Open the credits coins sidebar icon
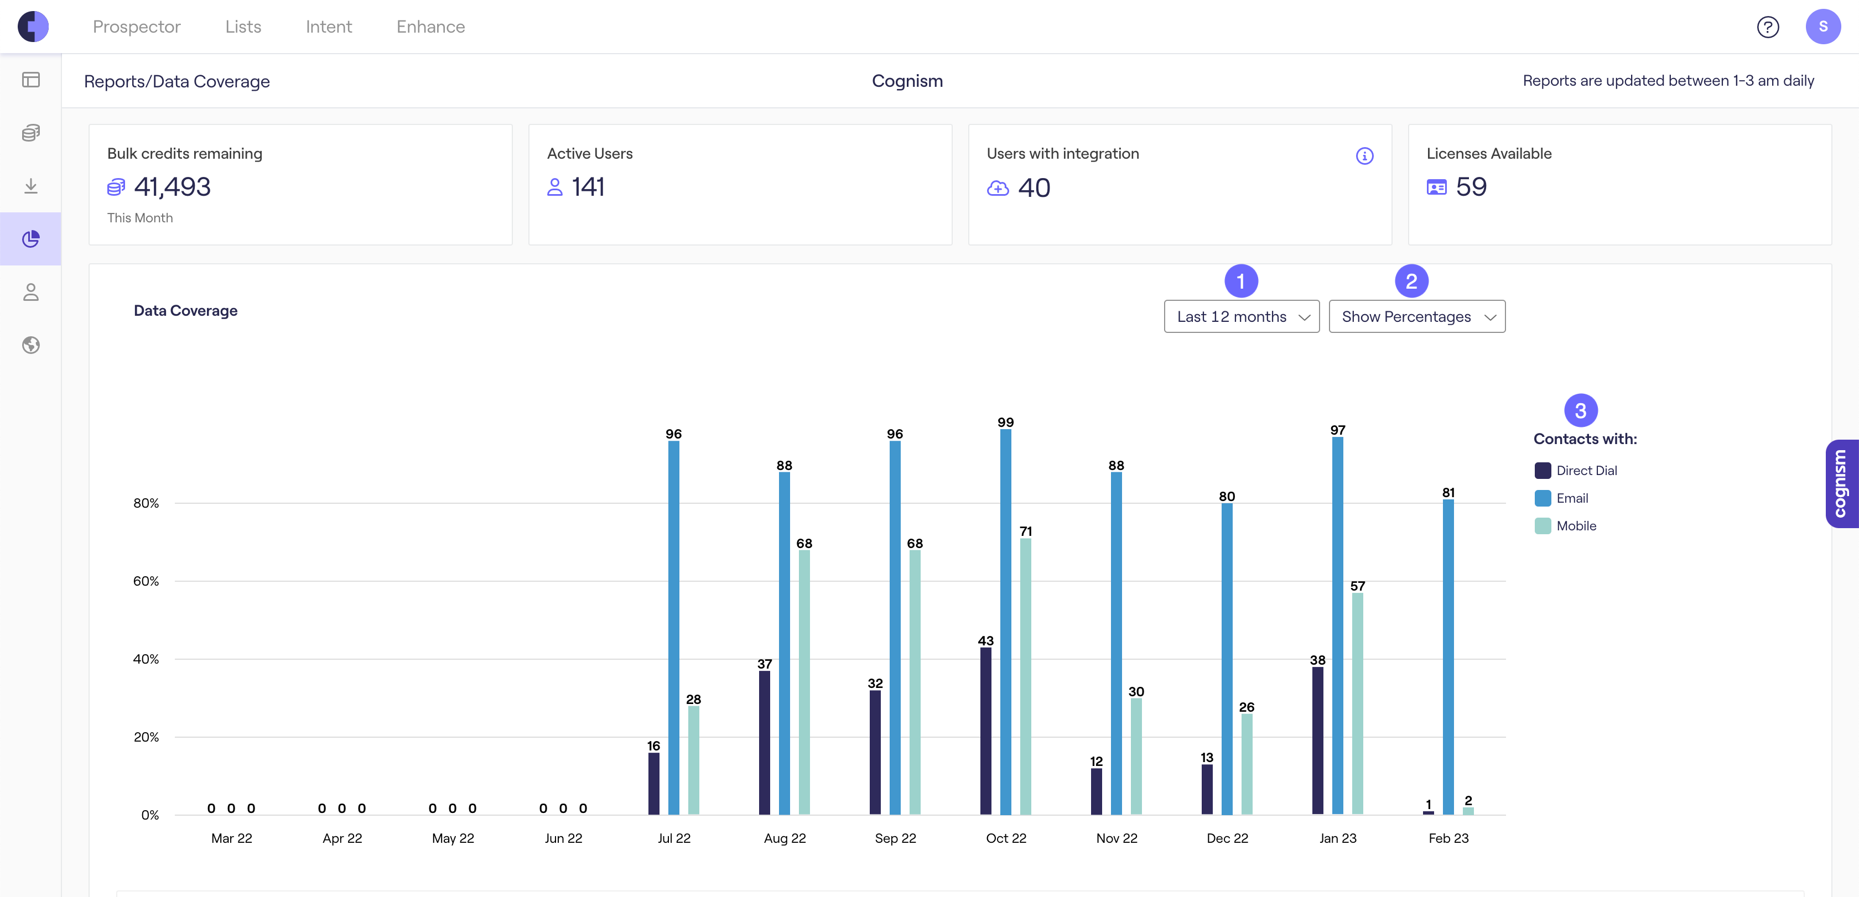The image size is (1859, 897). [x=31, y=133]
